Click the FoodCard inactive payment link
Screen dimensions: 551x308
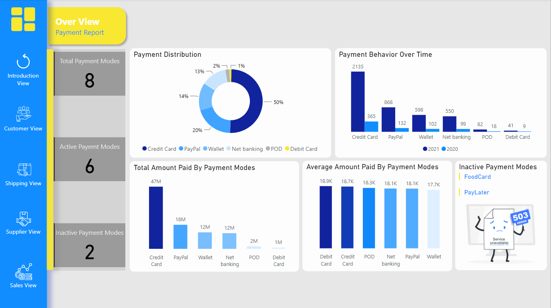point(477,176)
